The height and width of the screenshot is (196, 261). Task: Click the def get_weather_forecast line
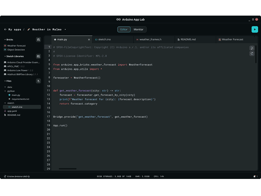(x=87, y=91)
